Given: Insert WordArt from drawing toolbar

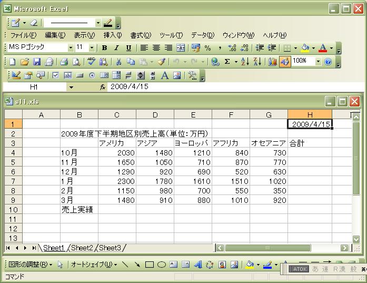Looking at the screenshot, I should [198, 265].
